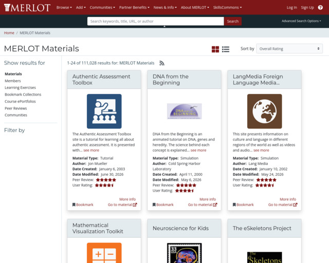Click the eSkeletons Project thumbnail
329x263 pixels.
[x=264, y=257]
